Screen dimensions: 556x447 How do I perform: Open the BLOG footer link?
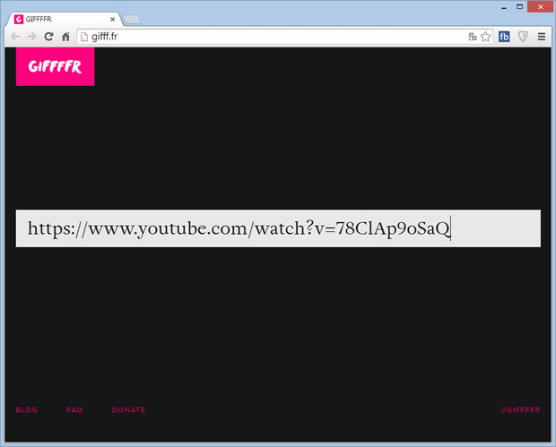(x=27, y=409)
